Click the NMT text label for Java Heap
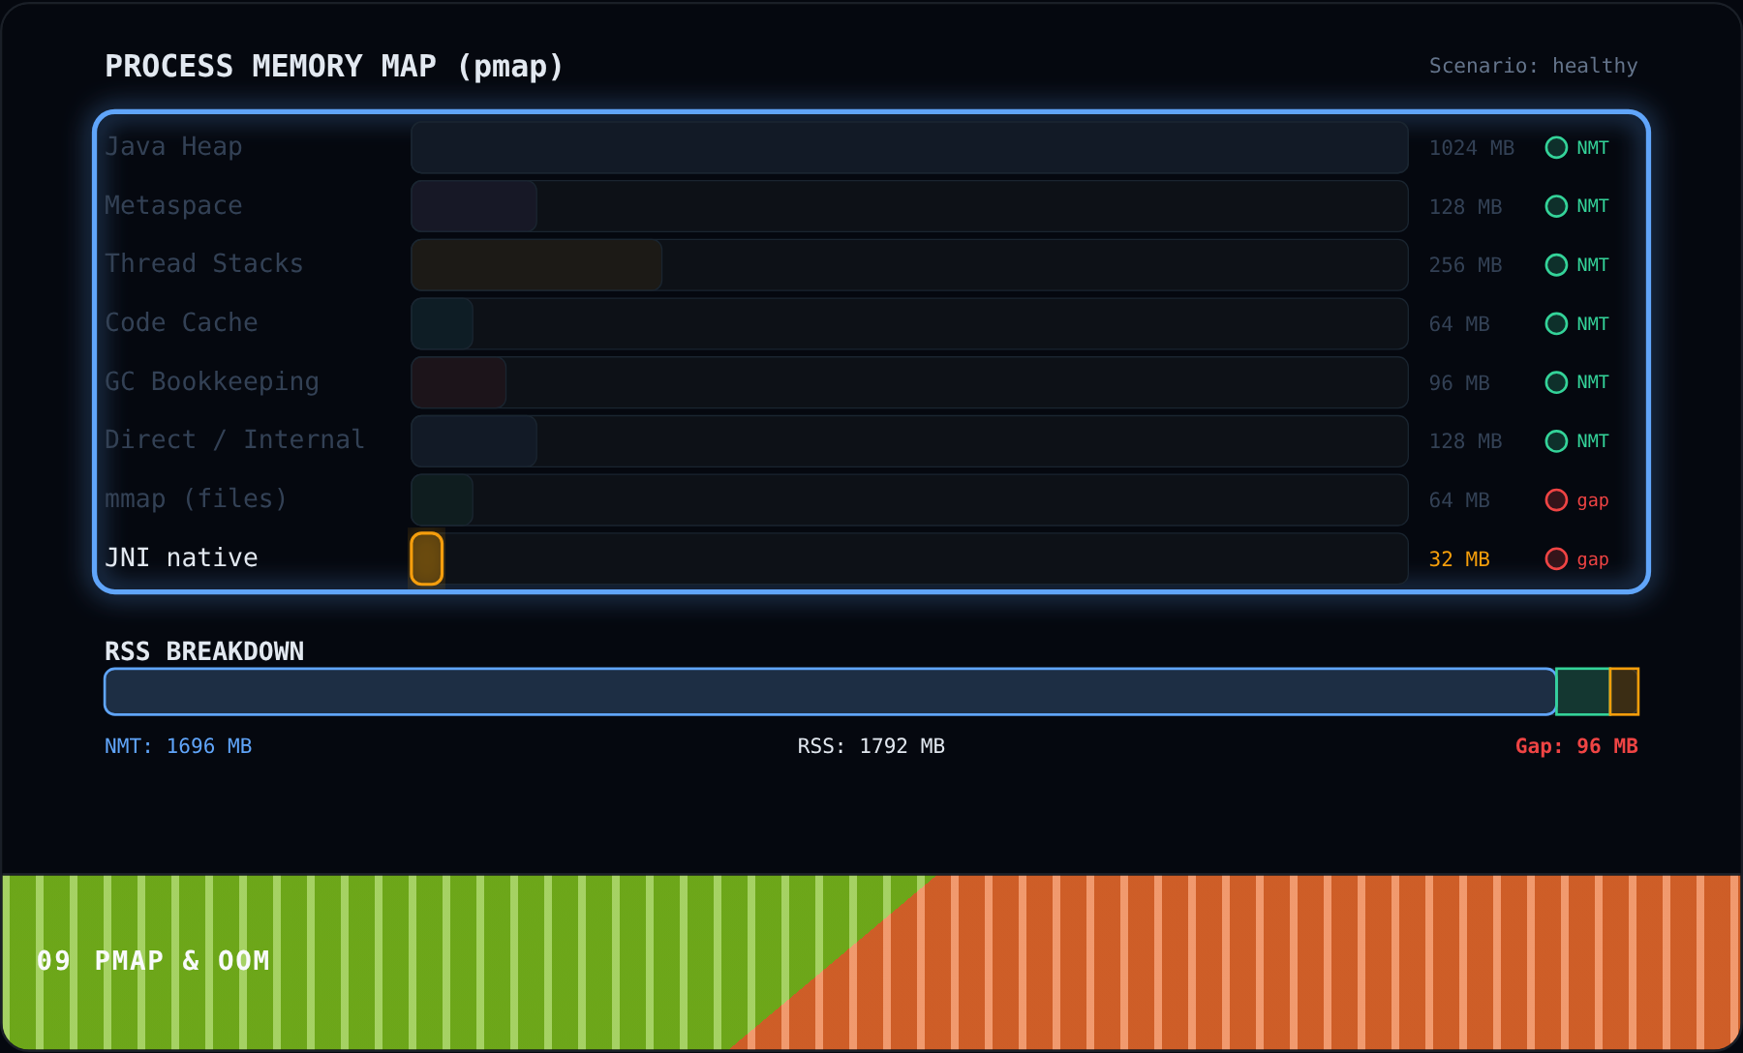 (x=1593, y=148)
